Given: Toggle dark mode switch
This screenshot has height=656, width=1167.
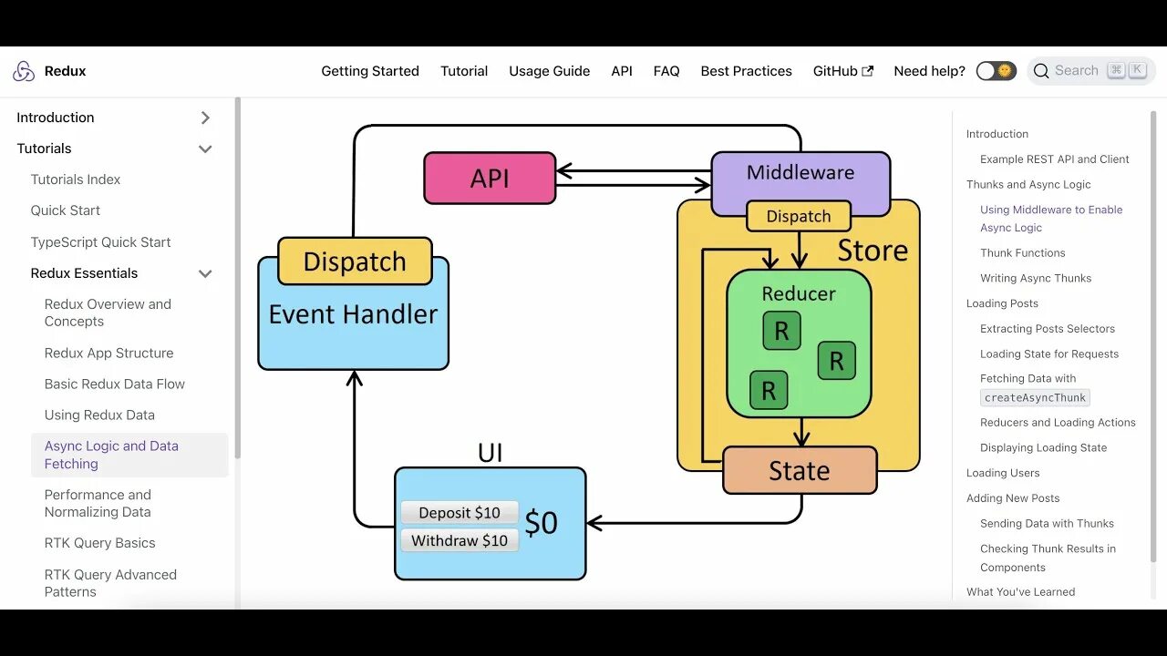Looking at the screenshot, I should 996,71.
